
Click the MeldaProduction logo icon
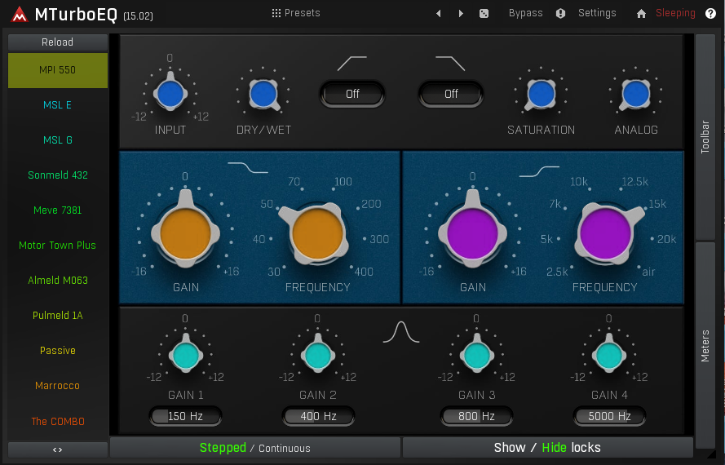click(20, 15)
